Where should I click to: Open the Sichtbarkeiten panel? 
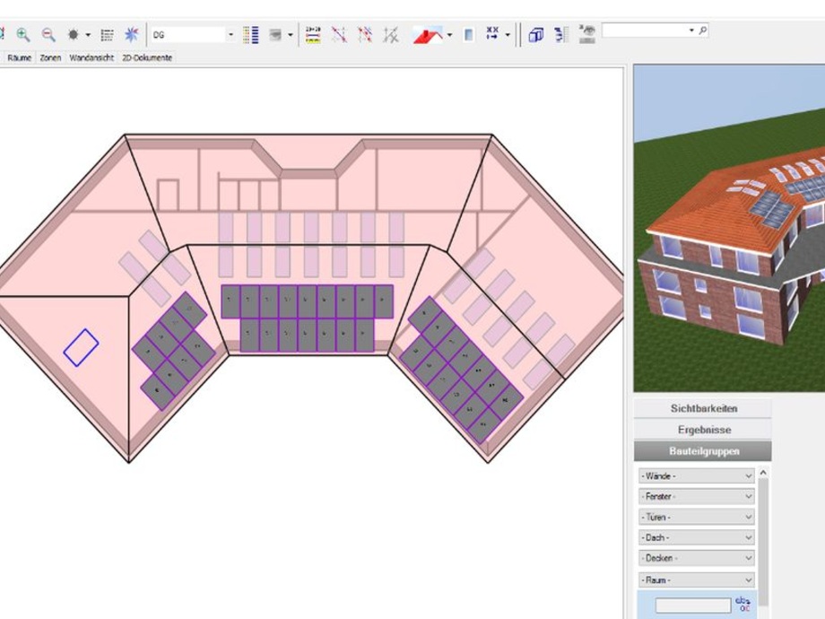pyautogui.click(x=703, y=408)
